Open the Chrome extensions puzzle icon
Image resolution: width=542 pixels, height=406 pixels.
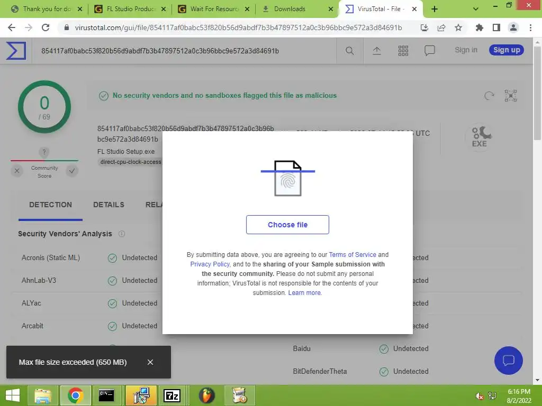pos(479,27)
